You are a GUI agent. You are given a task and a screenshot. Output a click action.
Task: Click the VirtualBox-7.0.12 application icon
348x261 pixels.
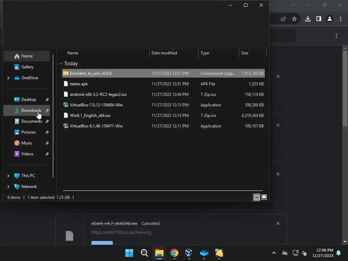(x=66, y=105)
